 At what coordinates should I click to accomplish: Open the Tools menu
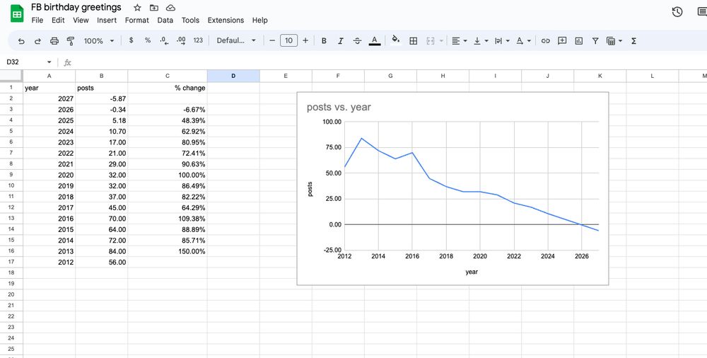pos(190,21)
